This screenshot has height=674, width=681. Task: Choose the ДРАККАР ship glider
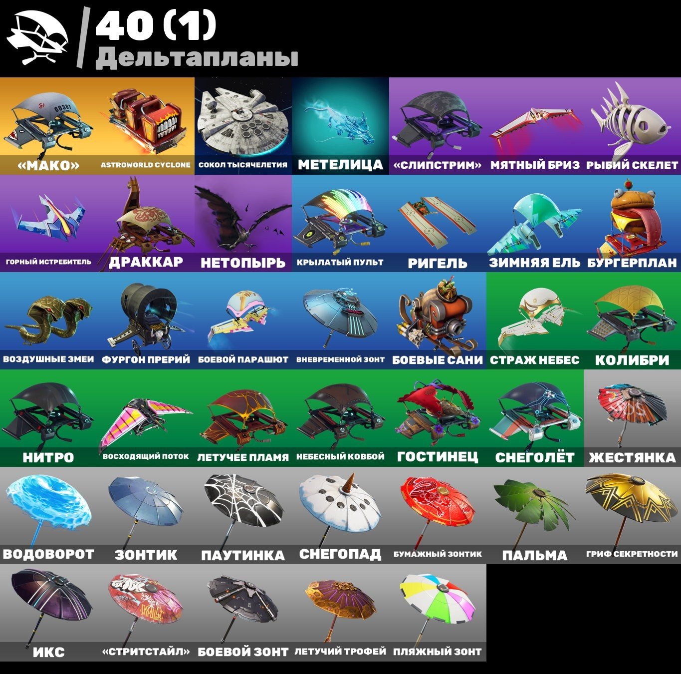[146, 223]
